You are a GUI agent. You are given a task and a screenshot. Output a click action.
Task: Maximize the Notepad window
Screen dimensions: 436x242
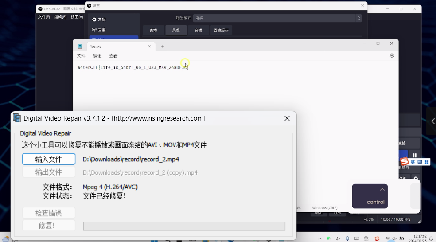point(378,43)
